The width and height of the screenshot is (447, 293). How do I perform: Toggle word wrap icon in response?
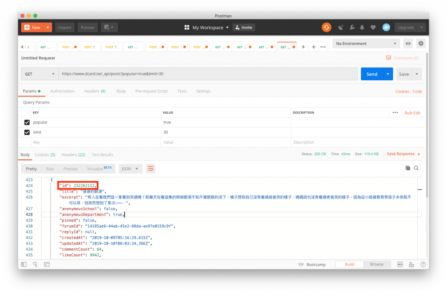151,169
